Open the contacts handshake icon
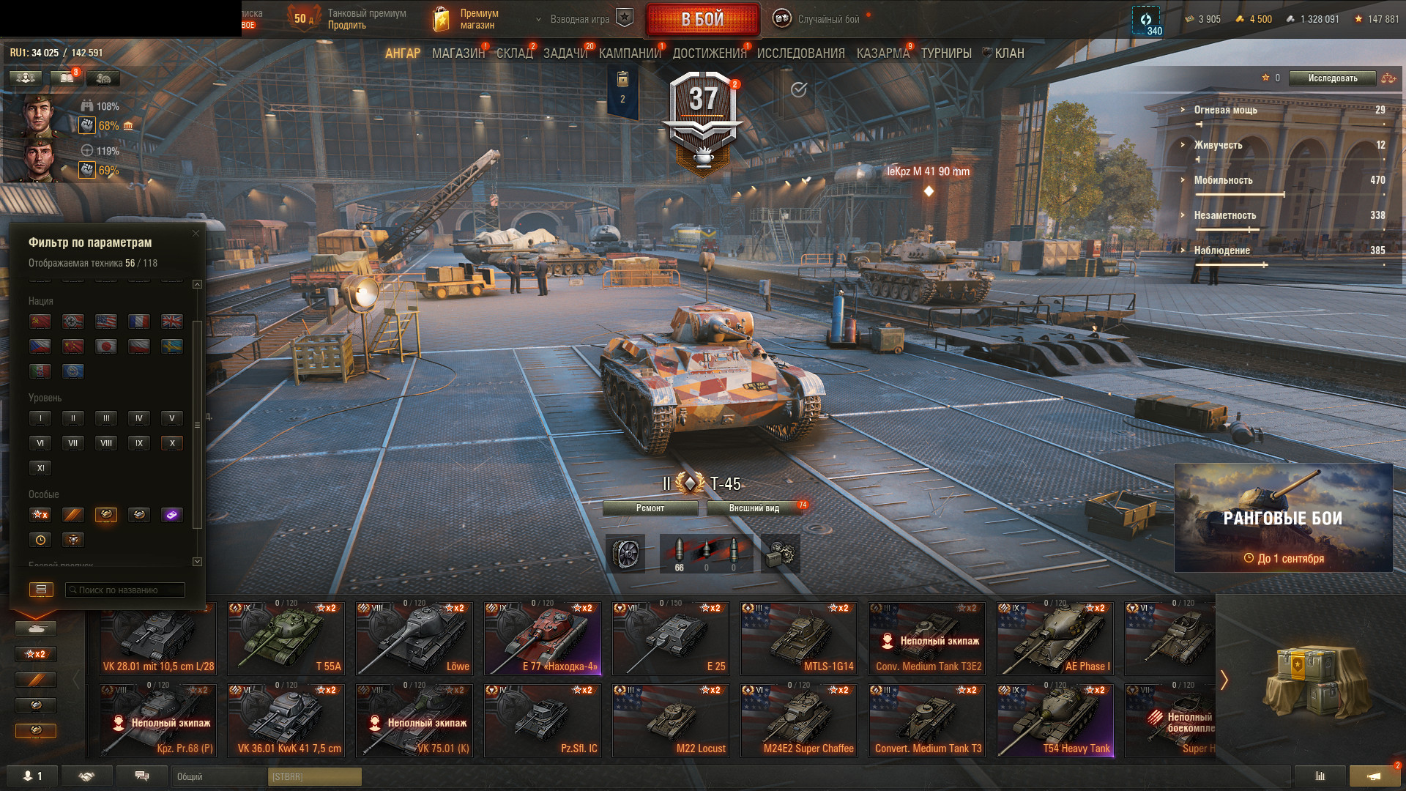This screenshot has height=791, width=1406. [x=87, y=776]
